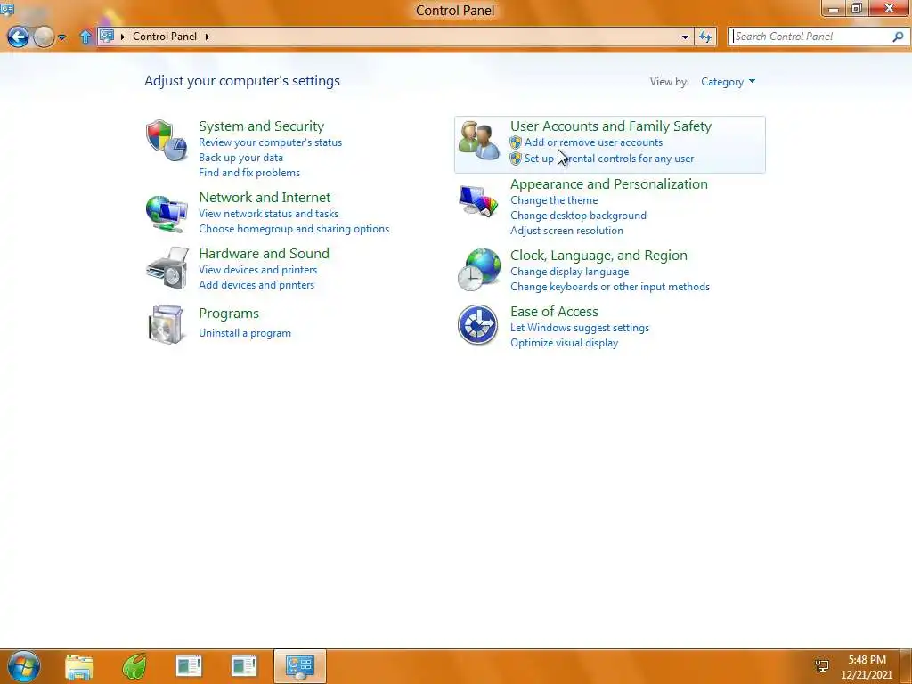Screen dimensions: 912x684
Task: Open the System and Security shield icon
Action: click(x=167, y=141)
